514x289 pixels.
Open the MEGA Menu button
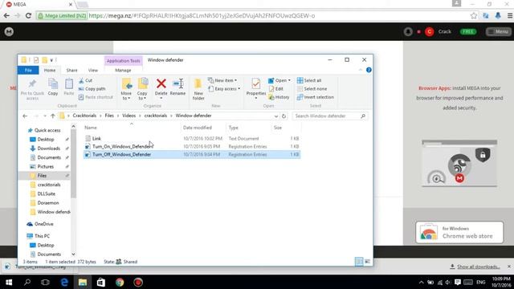[x=498, y=31]
